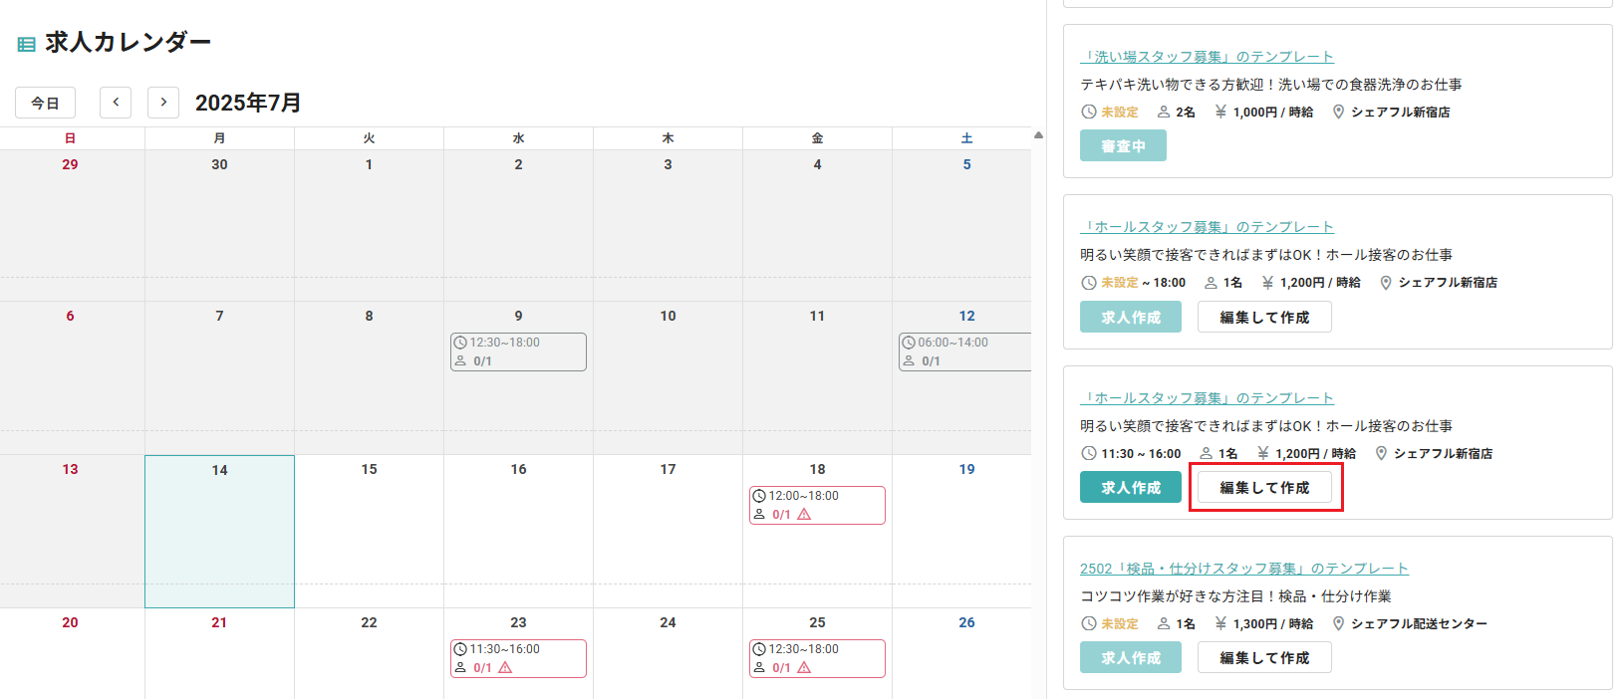Open the 「洗い場スタッフ募集」のテンプレート link
The width and height of the screenshot is (1617, 699).
click(1207, 57)
